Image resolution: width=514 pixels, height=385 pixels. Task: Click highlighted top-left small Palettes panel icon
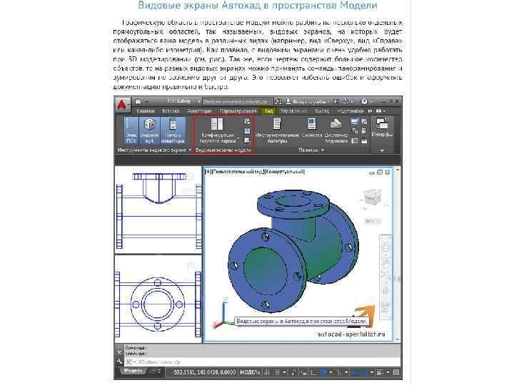click(354, 121)
